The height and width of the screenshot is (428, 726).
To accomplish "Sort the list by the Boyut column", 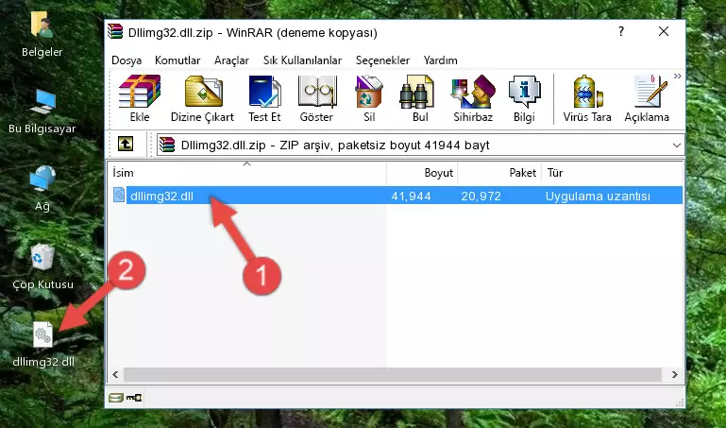I will (x=422, y=173).
